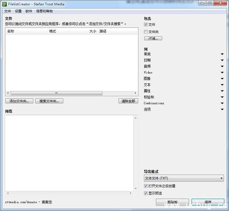The height and width of the screenshot is (211, 229).
Task: Click the 添加文件夹... button
Action: pos(19,101)
